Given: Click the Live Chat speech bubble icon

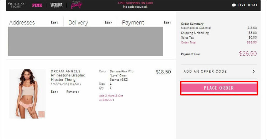Looking at the screenshot, I should (234, 5).
